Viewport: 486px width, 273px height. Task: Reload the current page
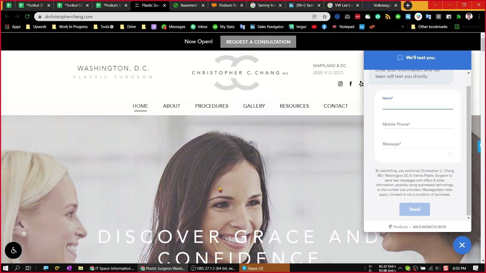coord(27,17)
